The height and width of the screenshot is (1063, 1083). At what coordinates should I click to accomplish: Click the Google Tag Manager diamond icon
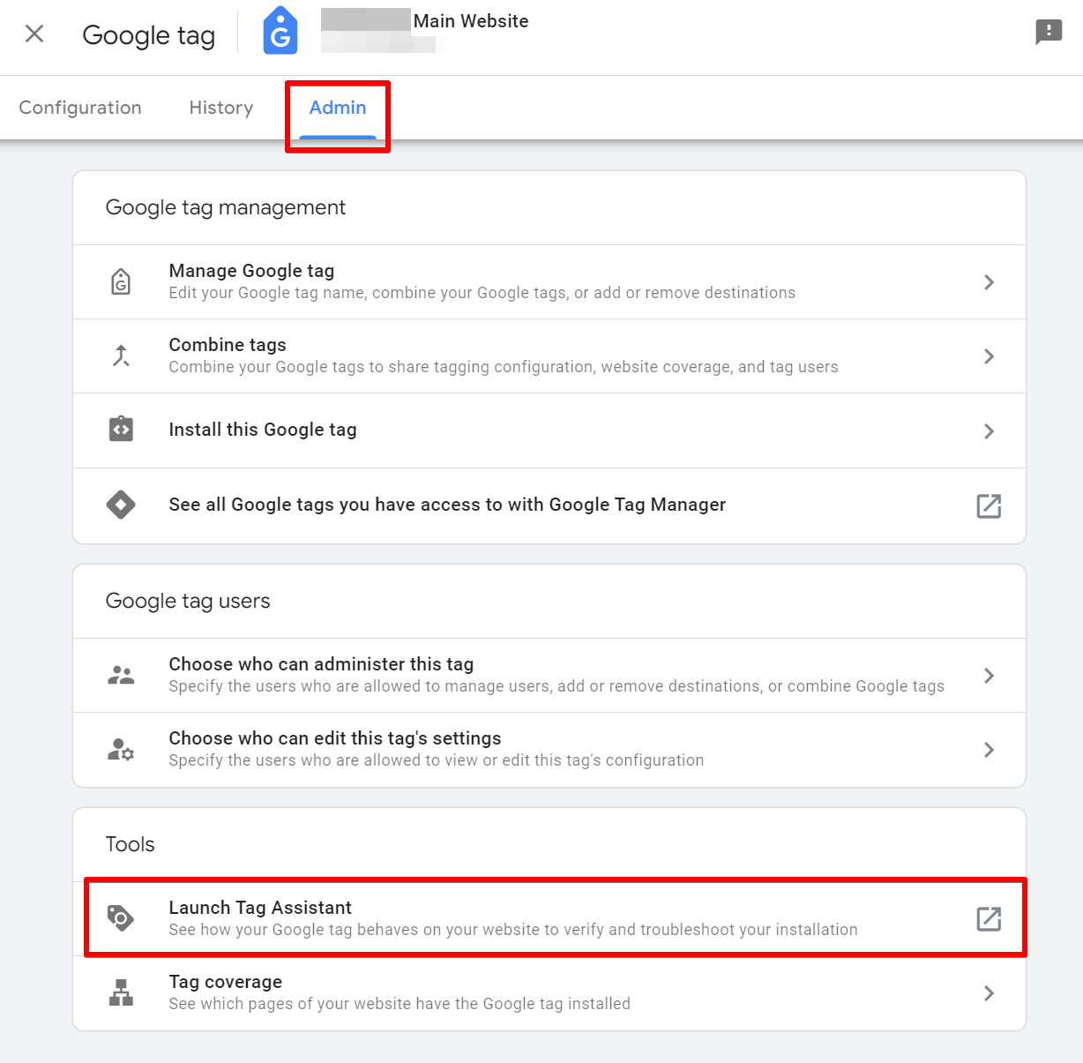coord(121,505)
